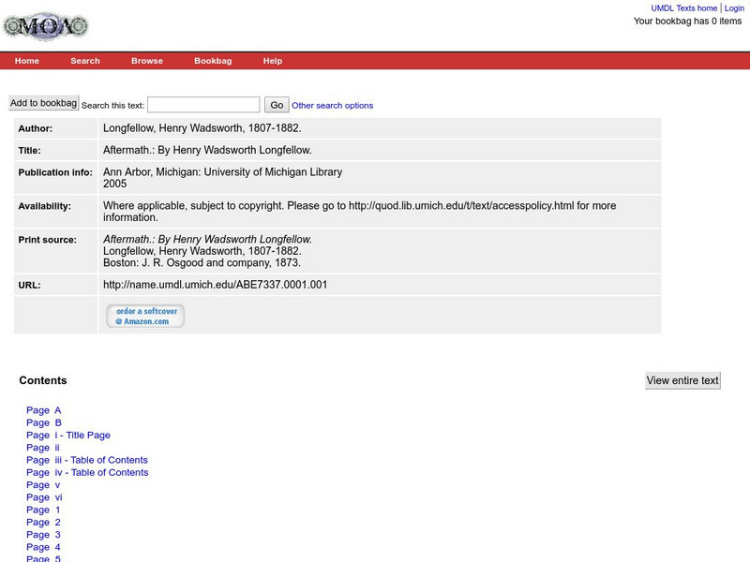
Task: Open Page 4 link
Action: [x=43, y=547]
